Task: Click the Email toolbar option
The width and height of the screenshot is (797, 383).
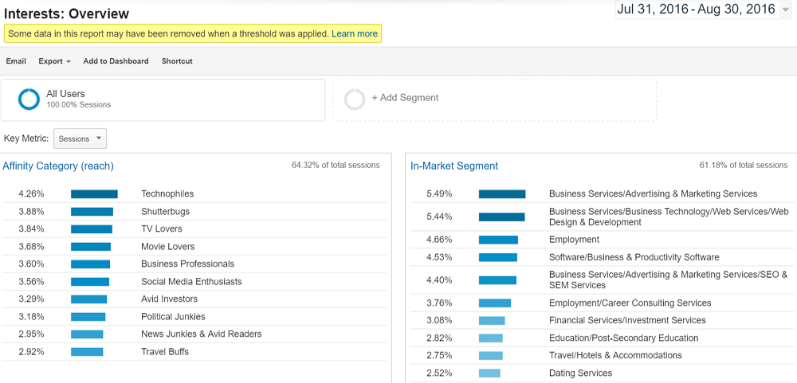Action: click(16, 61)
